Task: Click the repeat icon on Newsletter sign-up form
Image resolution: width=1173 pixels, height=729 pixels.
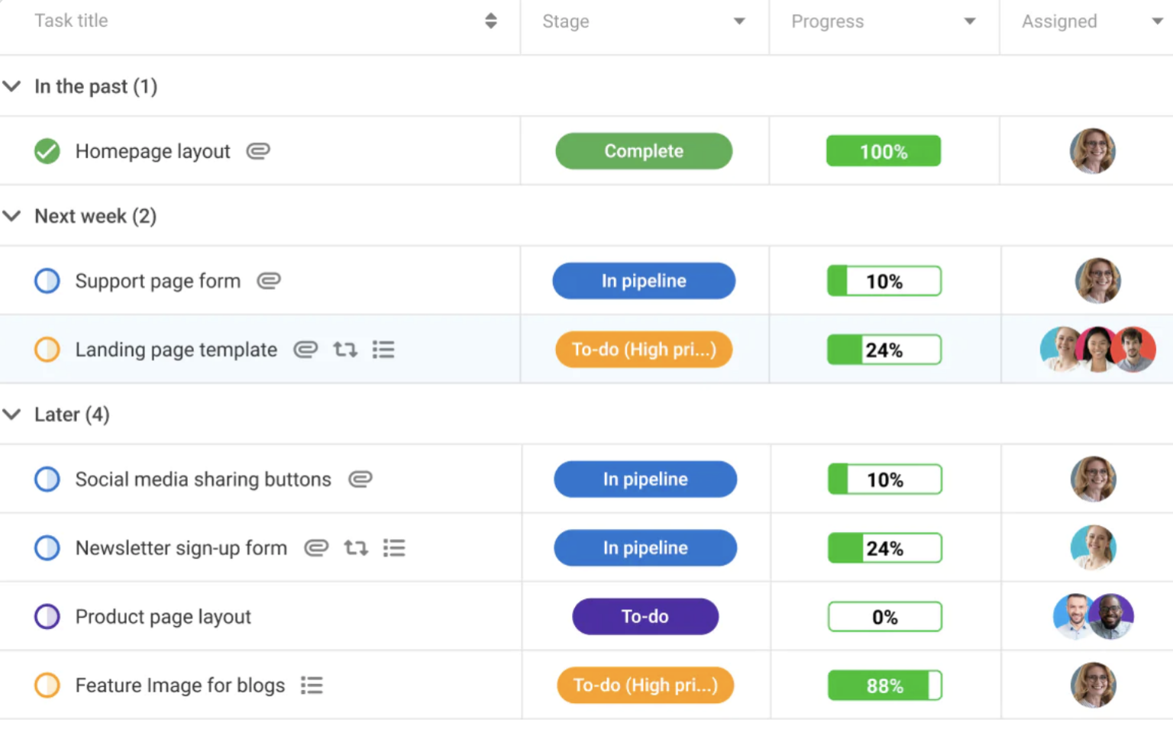Action: tap(355, 547)
